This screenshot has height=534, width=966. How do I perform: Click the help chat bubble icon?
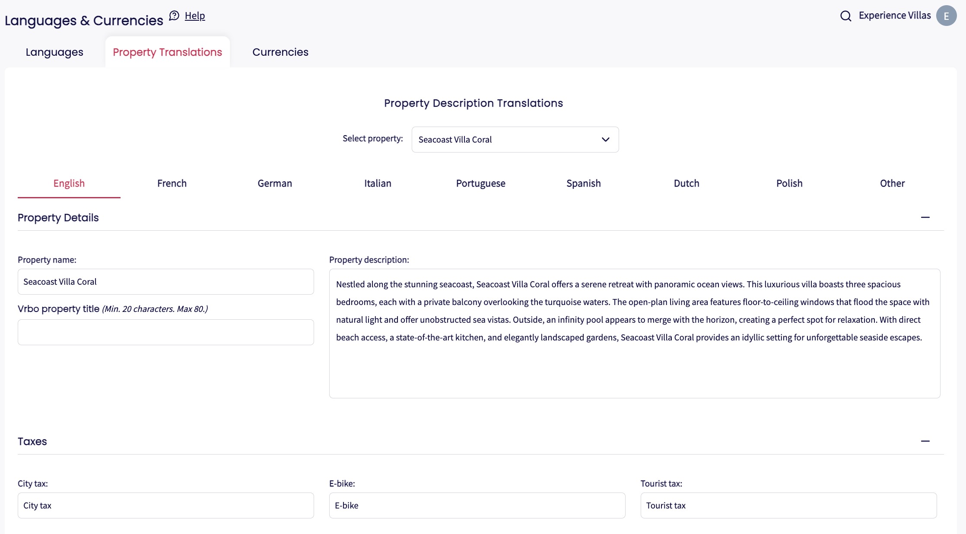(x=174, y=16)
